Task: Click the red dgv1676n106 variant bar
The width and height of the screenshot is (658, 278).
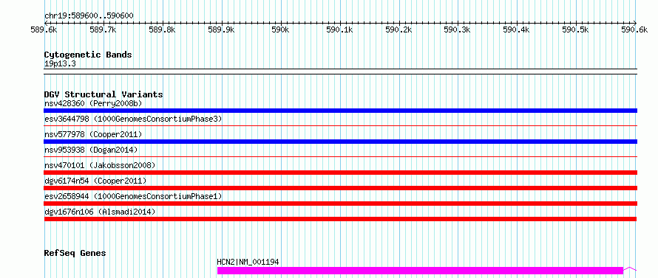Action: (x=340, y=219)
